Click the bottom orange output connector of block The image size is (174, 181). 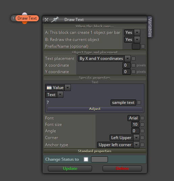point(25,23)
